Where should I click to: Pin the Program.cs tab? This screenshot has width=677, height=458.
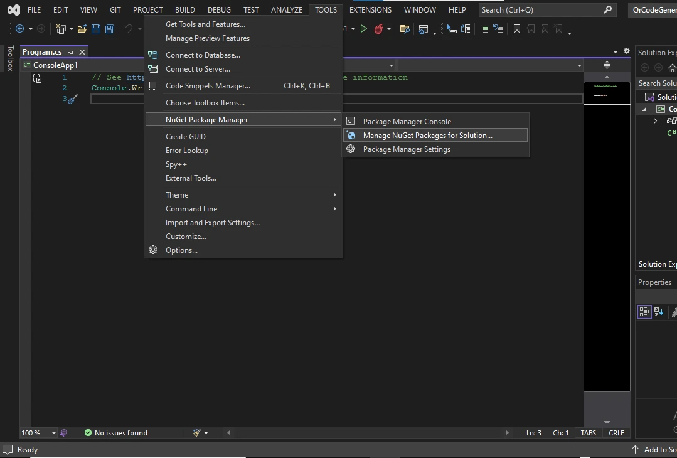coord(71,52)
